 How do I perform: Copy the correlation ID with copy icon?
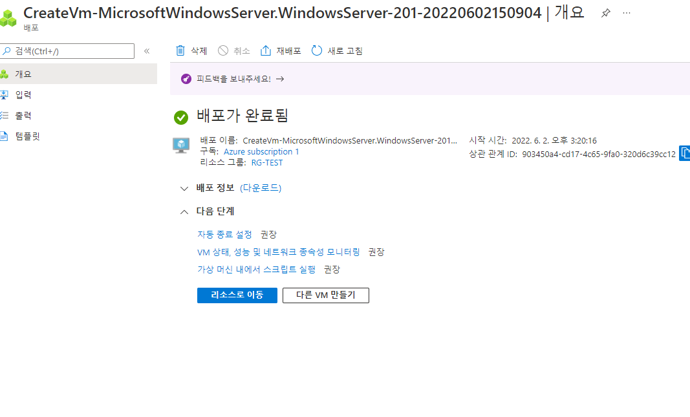tap(685, 153)
